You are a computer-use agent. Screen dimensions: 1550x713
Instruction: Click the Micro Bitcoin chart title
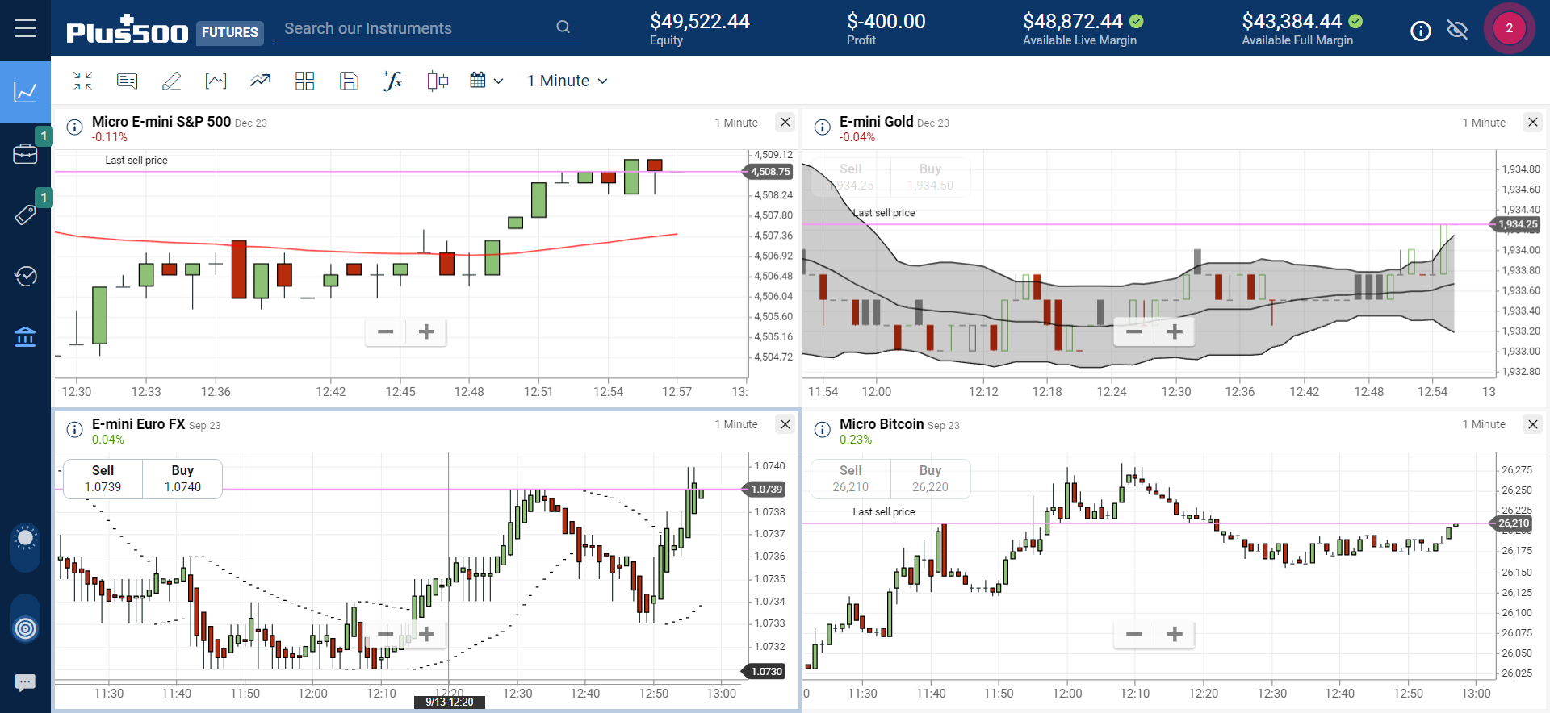tap(882, 424)
